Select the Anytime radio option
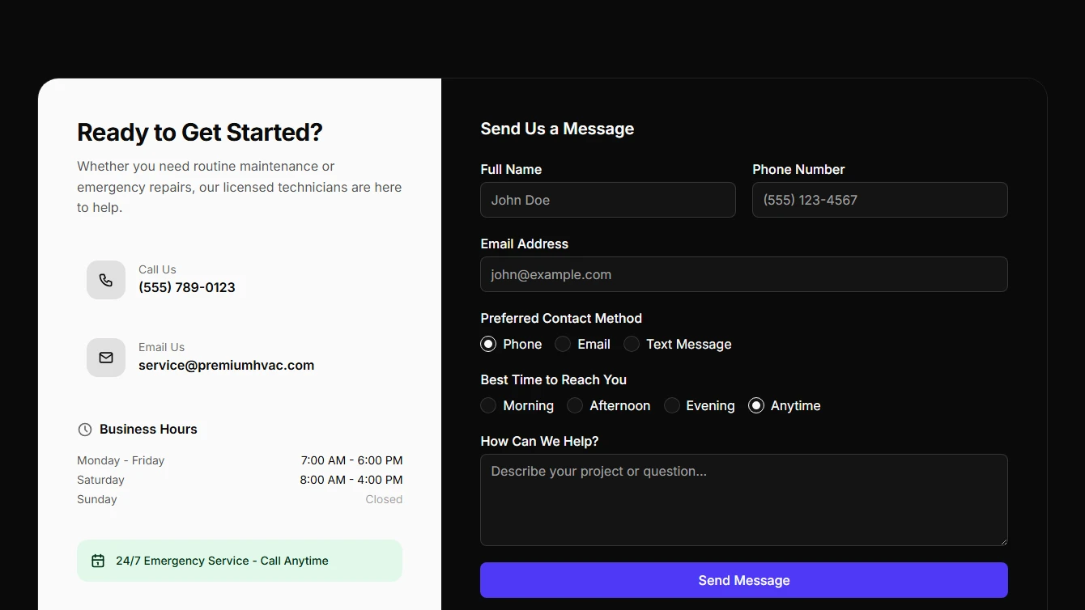The width and height of the screenshot is (1085, 610). 756,405
